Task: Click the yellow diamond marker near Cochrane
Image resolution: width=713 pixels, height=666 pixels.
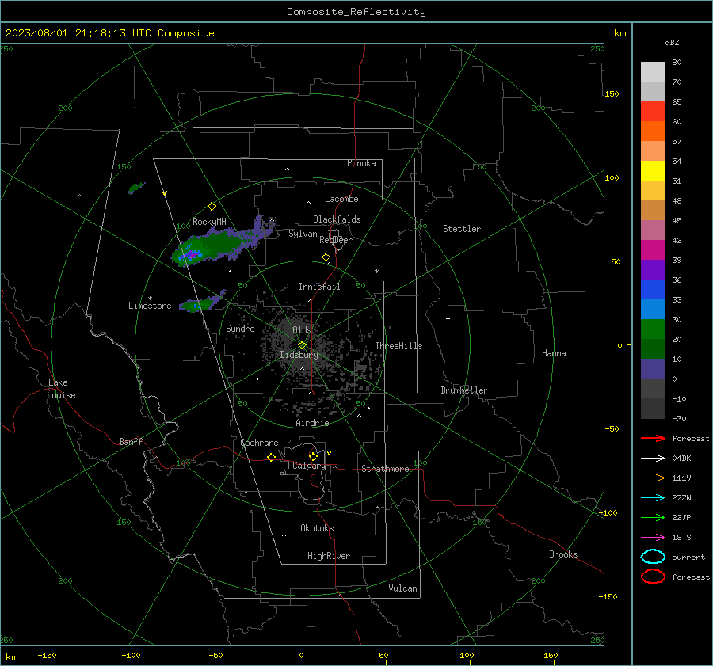Action: tap(271, 457)
